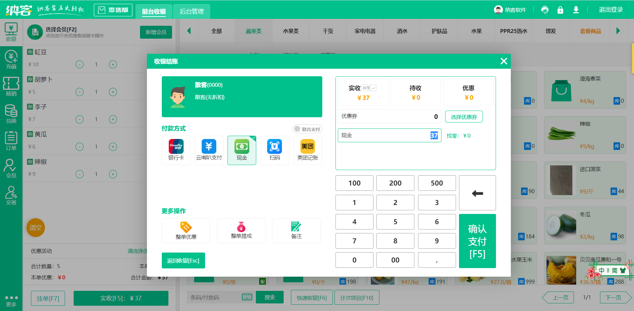
Task: Expand more categories with the right arrow
Action: tap(618, 31)
